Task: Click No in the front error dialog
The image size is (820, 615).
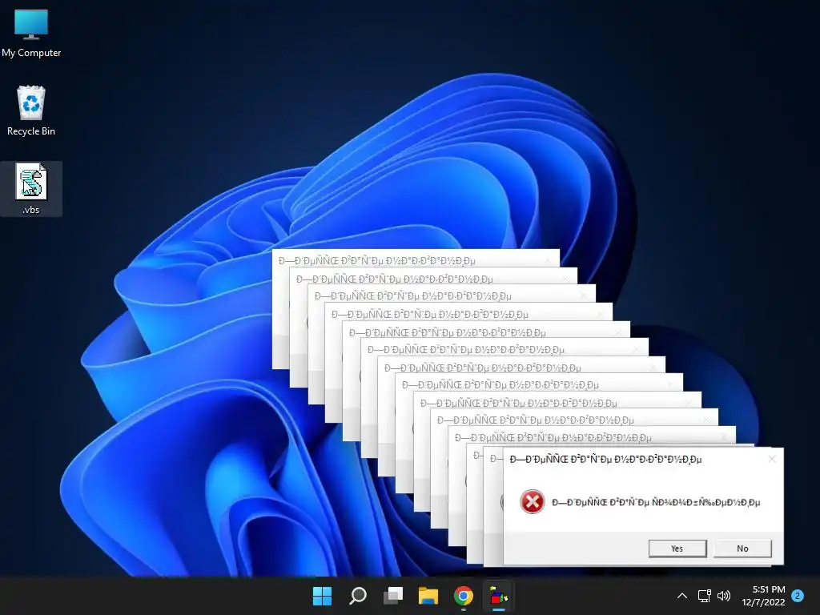Action: 742,548
